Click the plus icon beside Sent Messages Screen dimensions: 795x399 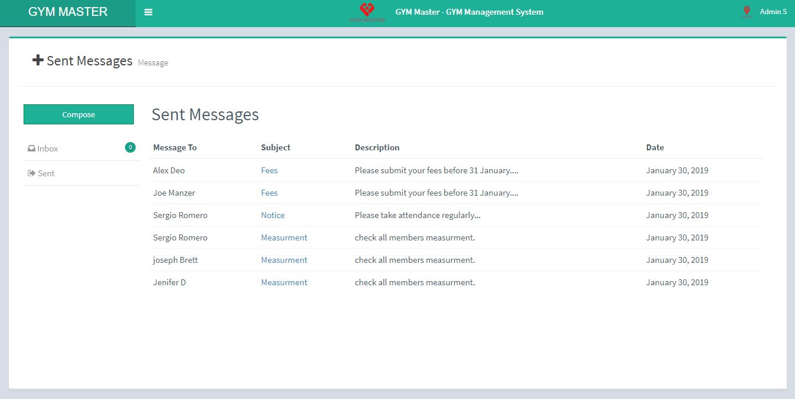click(38, 60)
